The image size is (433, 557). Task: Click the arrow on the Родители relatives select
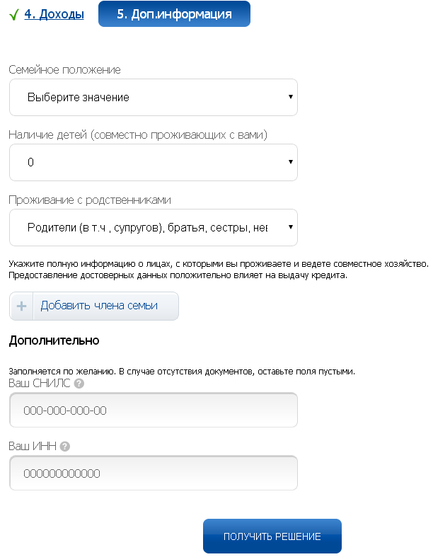291,227
